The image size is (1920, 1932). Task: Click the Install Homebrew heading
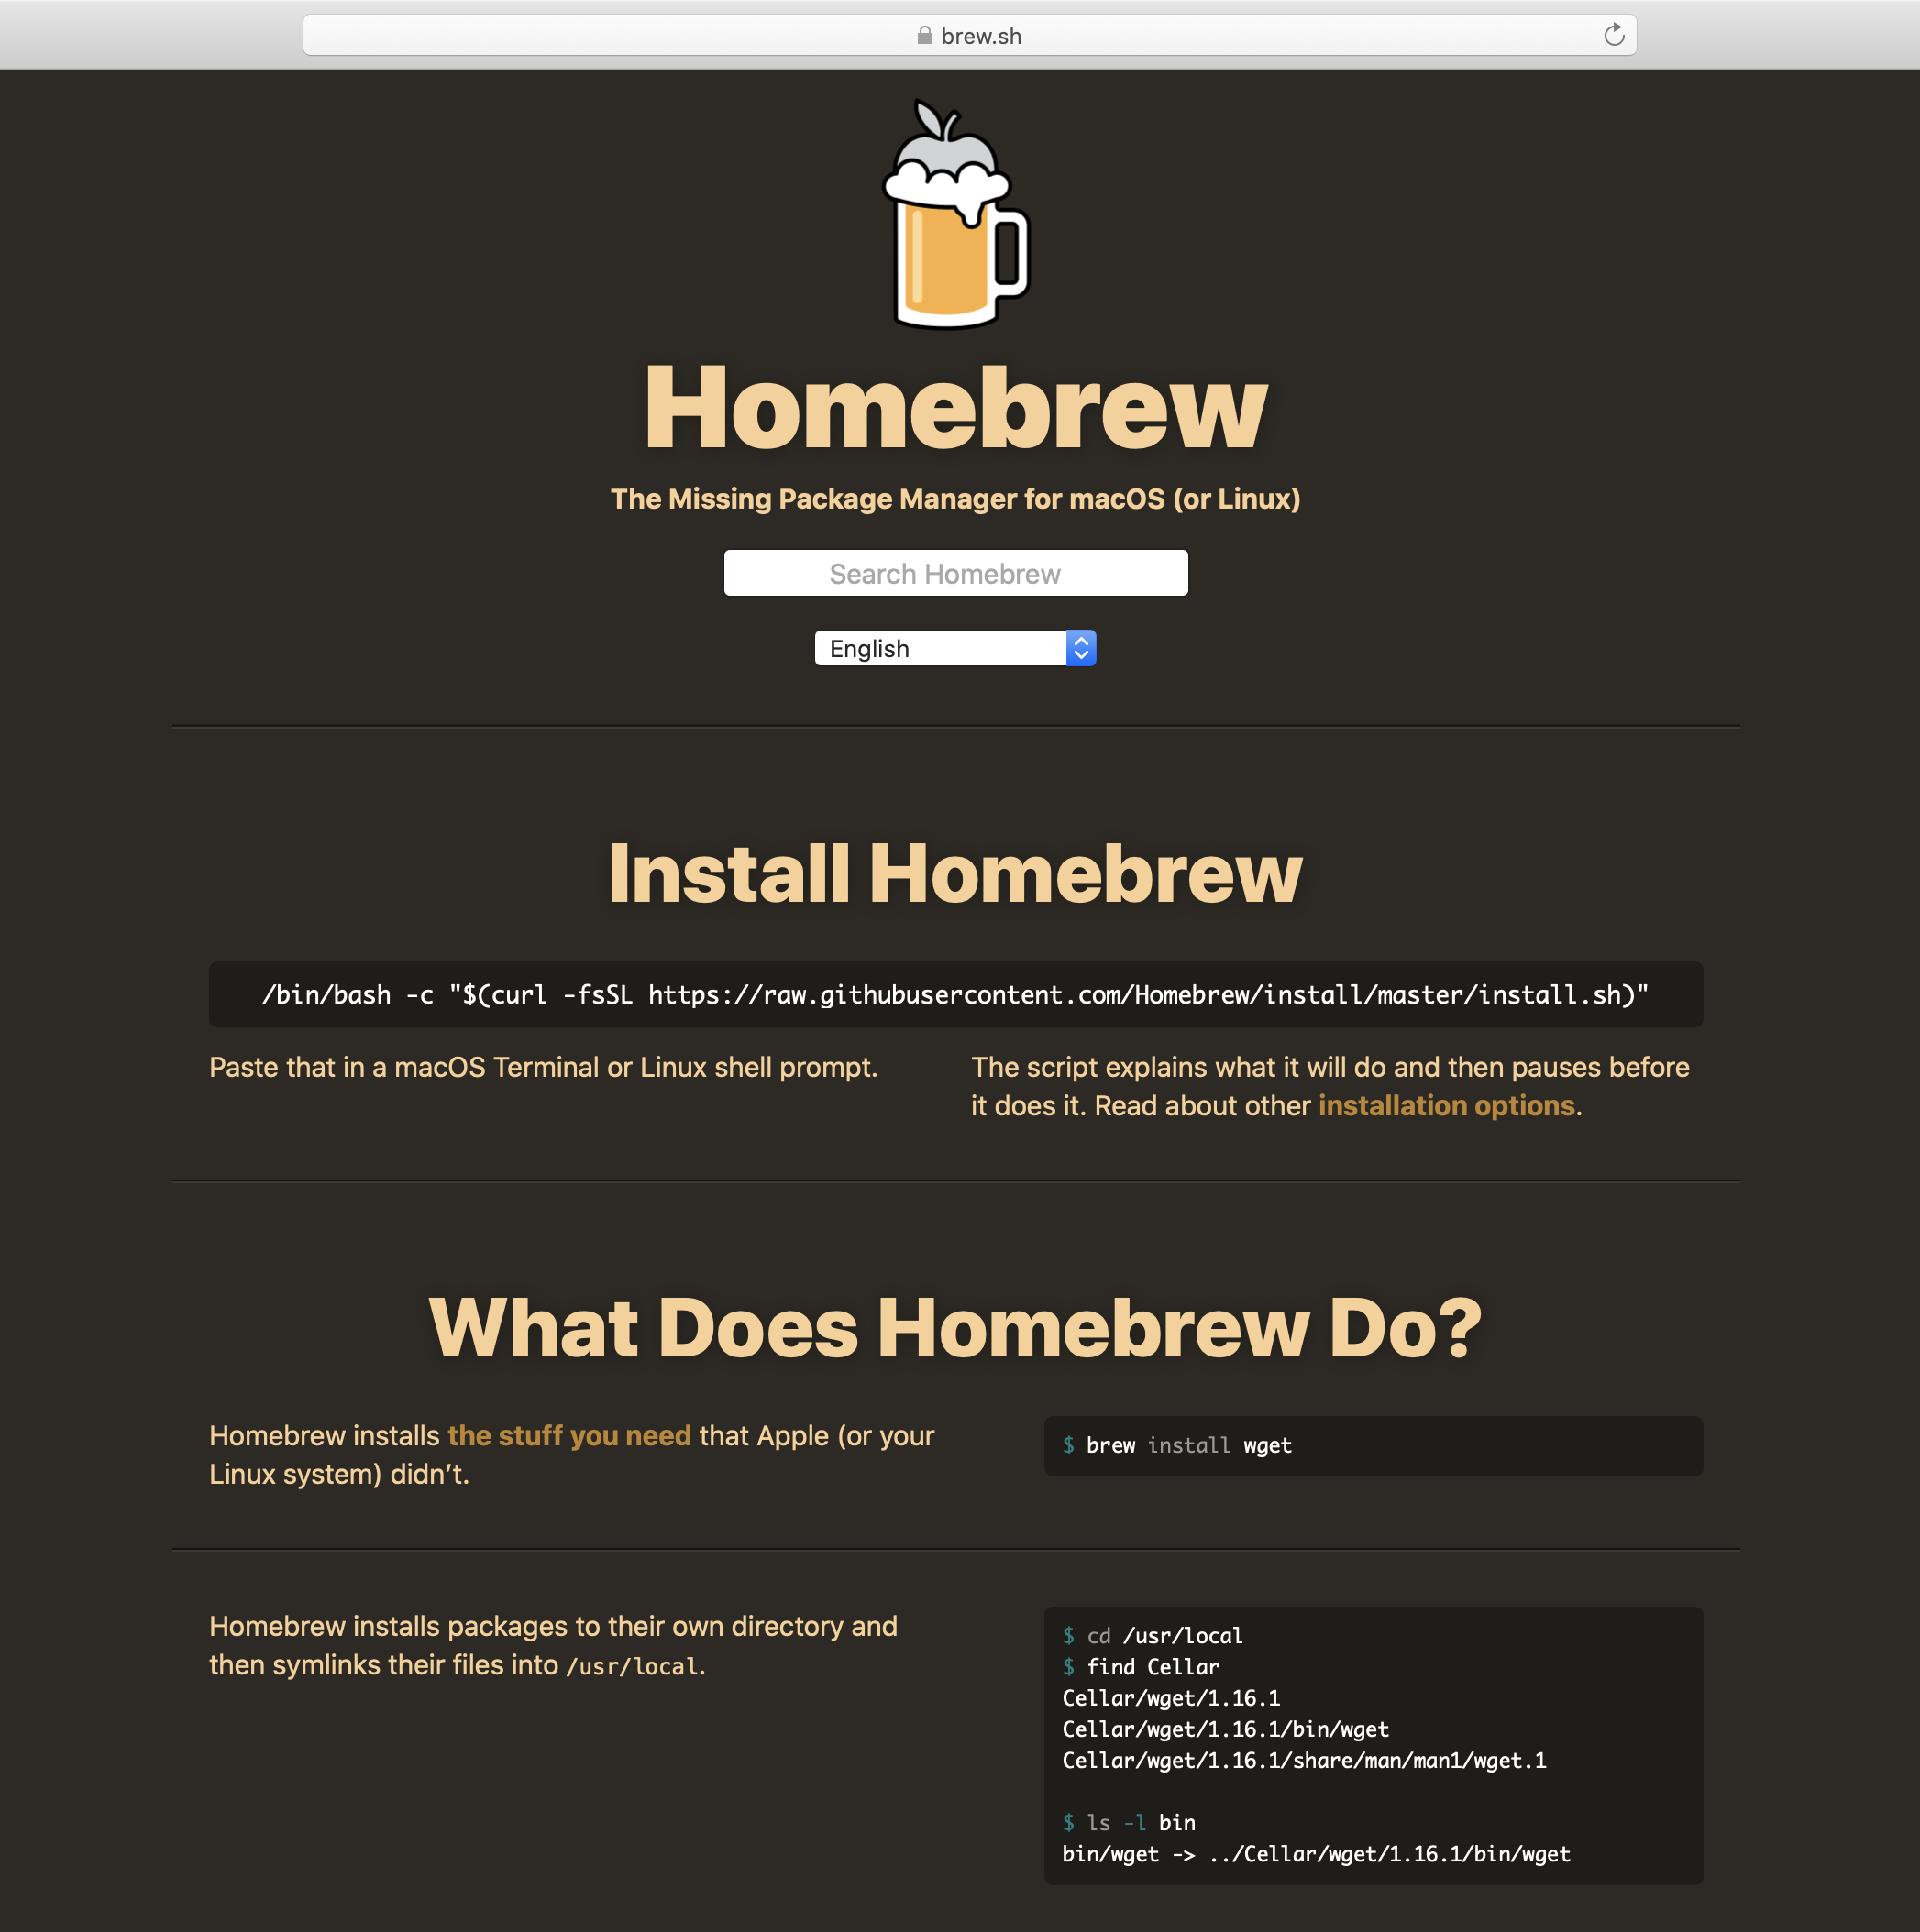tap(955, 874)
